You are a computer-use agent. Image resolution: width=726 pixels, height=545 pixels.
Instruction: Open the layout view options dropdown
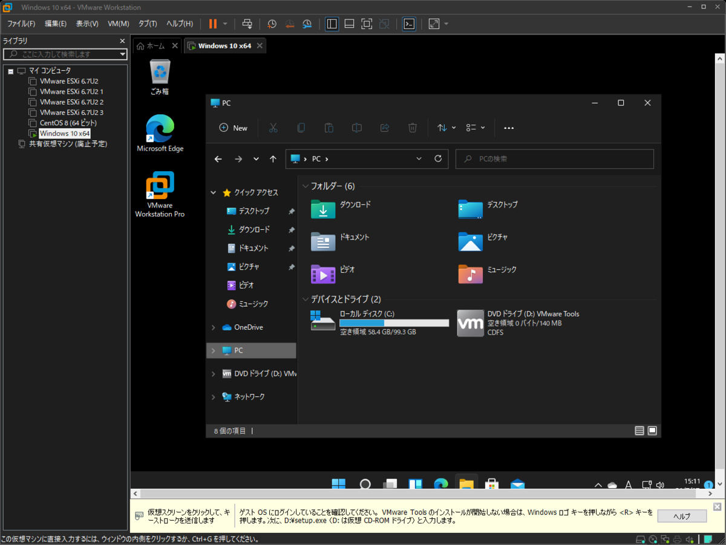476,128
